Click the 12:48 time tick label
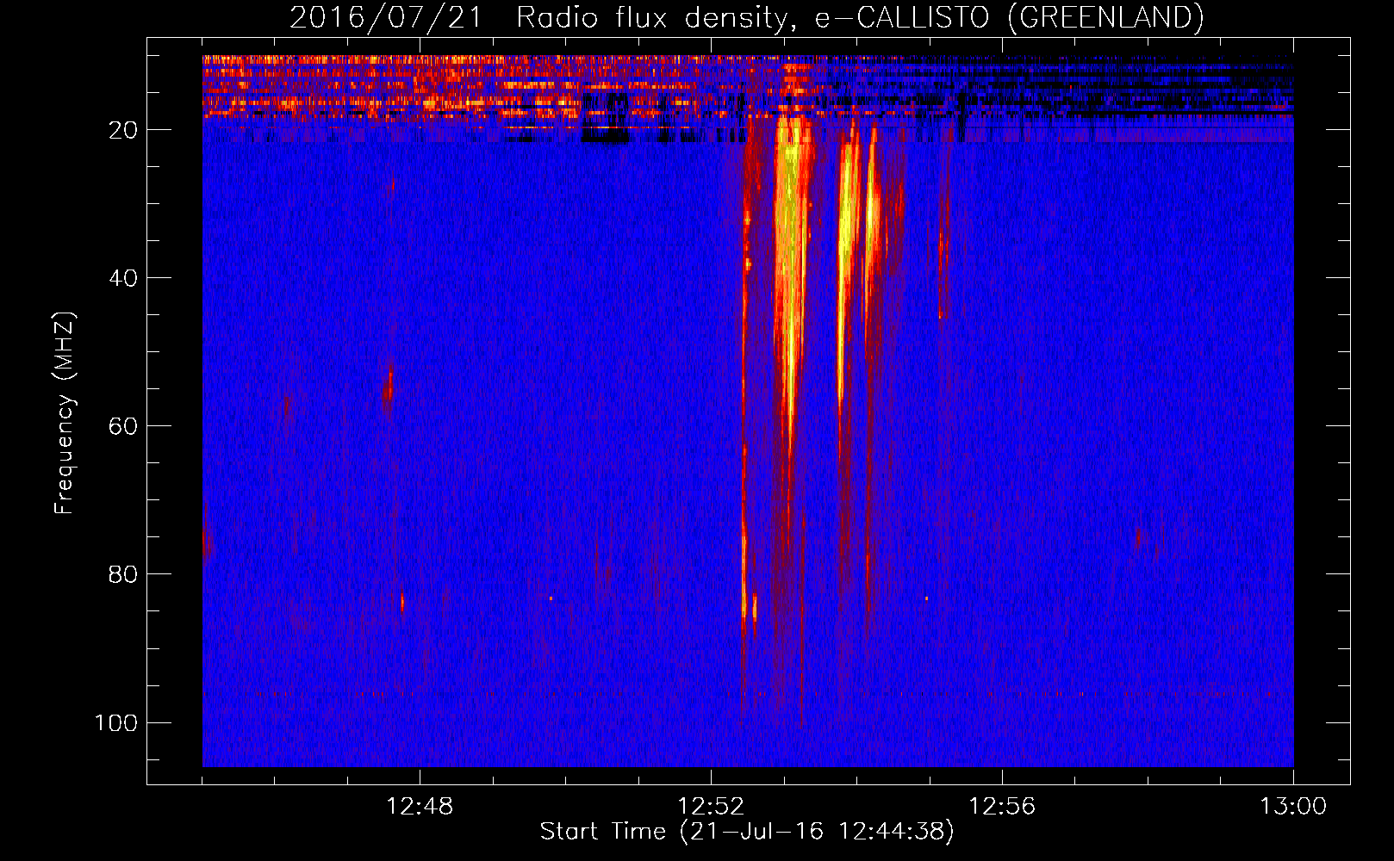This screenshot has height=861, width=1394. (x=420, y=807)
